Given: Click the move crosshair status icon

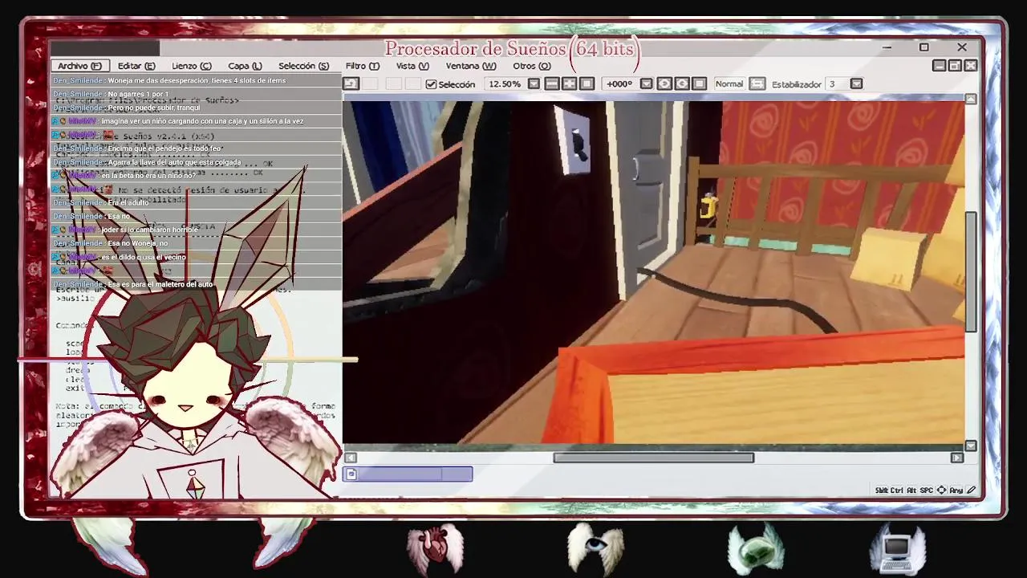Looking at the screenshot, I should coord(941,490).
